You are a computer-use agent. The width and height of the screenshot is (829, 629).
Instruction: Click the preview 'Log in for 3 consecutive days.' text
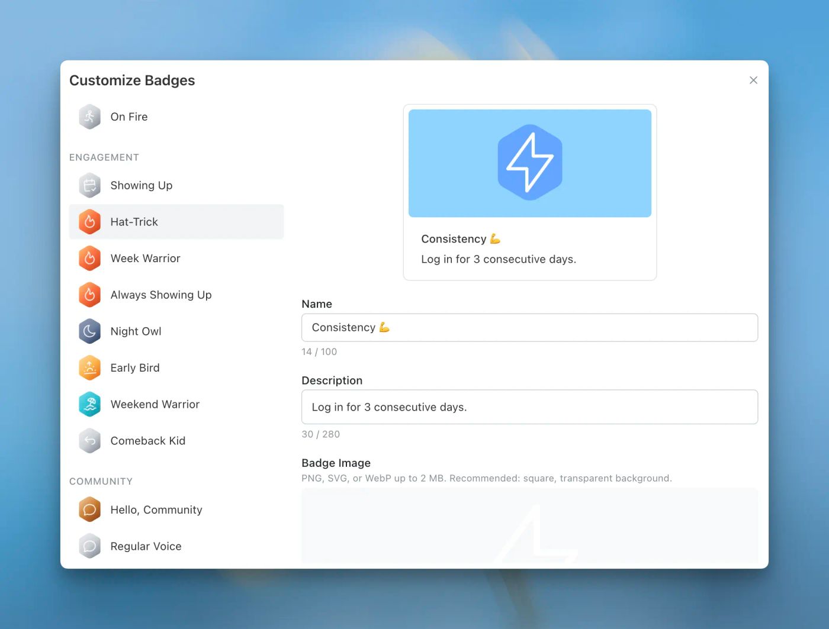click(499, 259)
